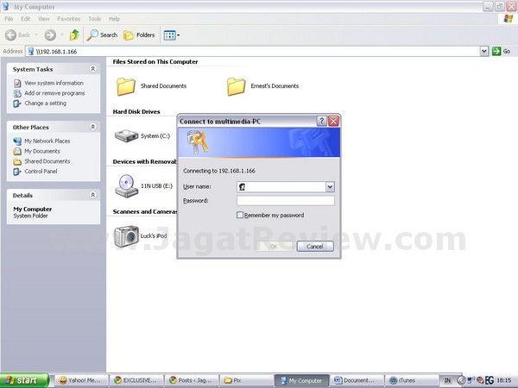The width and height of the screenshot is (518, 388).
Task: Select the Luck's iPod camera device
Action: coord(126,235)
